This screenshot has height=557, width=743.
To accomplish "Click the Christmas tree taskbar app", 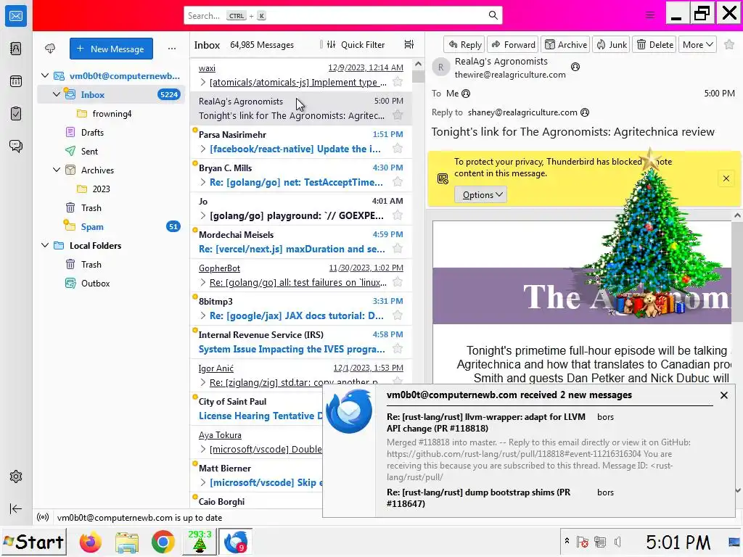I will click(x=200, y=542).
